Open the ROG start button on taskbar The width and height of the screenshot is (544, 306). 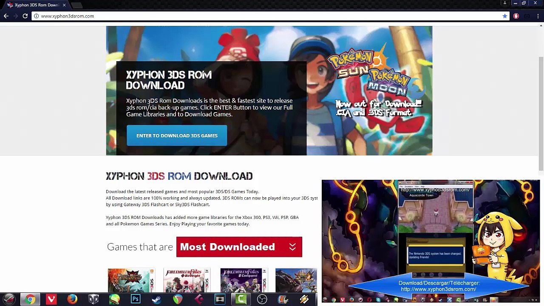[9, 300]
